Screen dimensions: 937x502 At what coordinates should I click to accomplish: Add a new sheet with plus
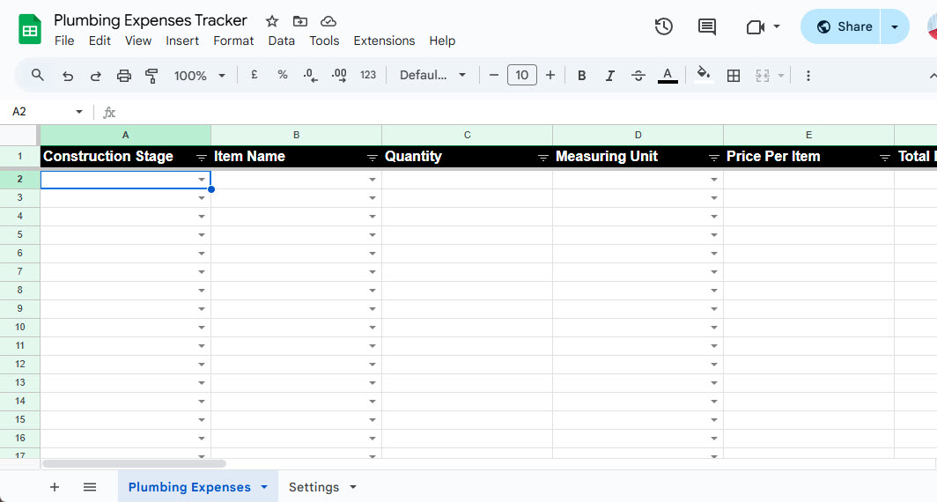(x=55, y=487)
